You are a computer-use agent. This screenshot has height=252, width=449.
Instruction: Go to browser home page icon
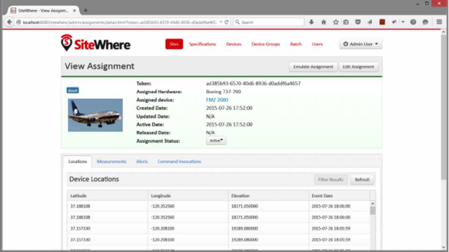[x=324, y=22]
